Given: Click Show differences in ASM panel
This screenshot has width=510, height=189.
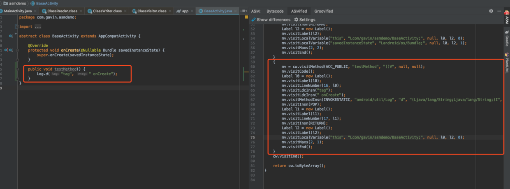Looking at the screenshot, I should point(271,20).
